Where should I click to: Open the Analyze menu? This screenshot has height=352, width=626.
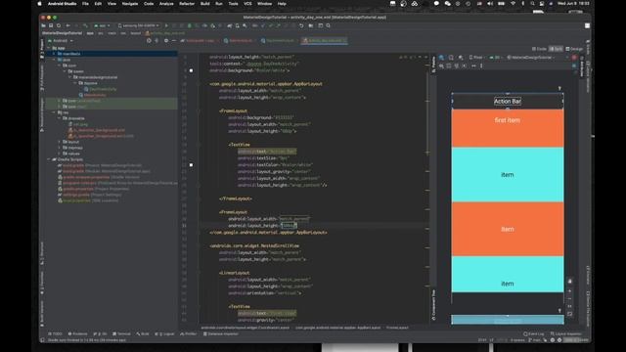166,4
